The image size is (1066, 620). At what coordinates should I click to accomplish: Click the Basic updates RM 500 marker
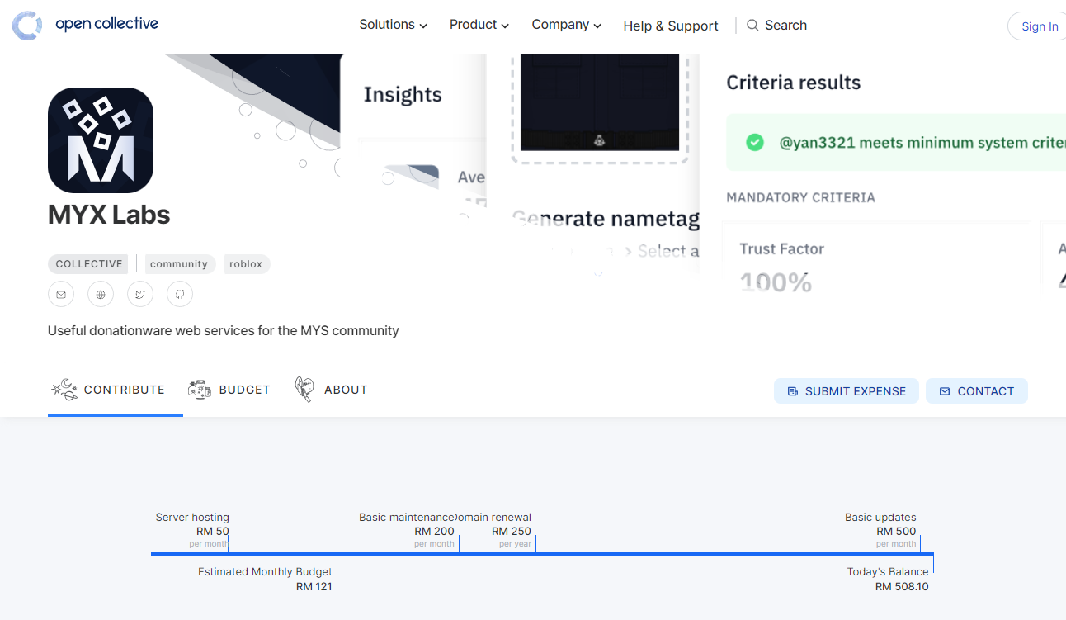tap(880, 530)
